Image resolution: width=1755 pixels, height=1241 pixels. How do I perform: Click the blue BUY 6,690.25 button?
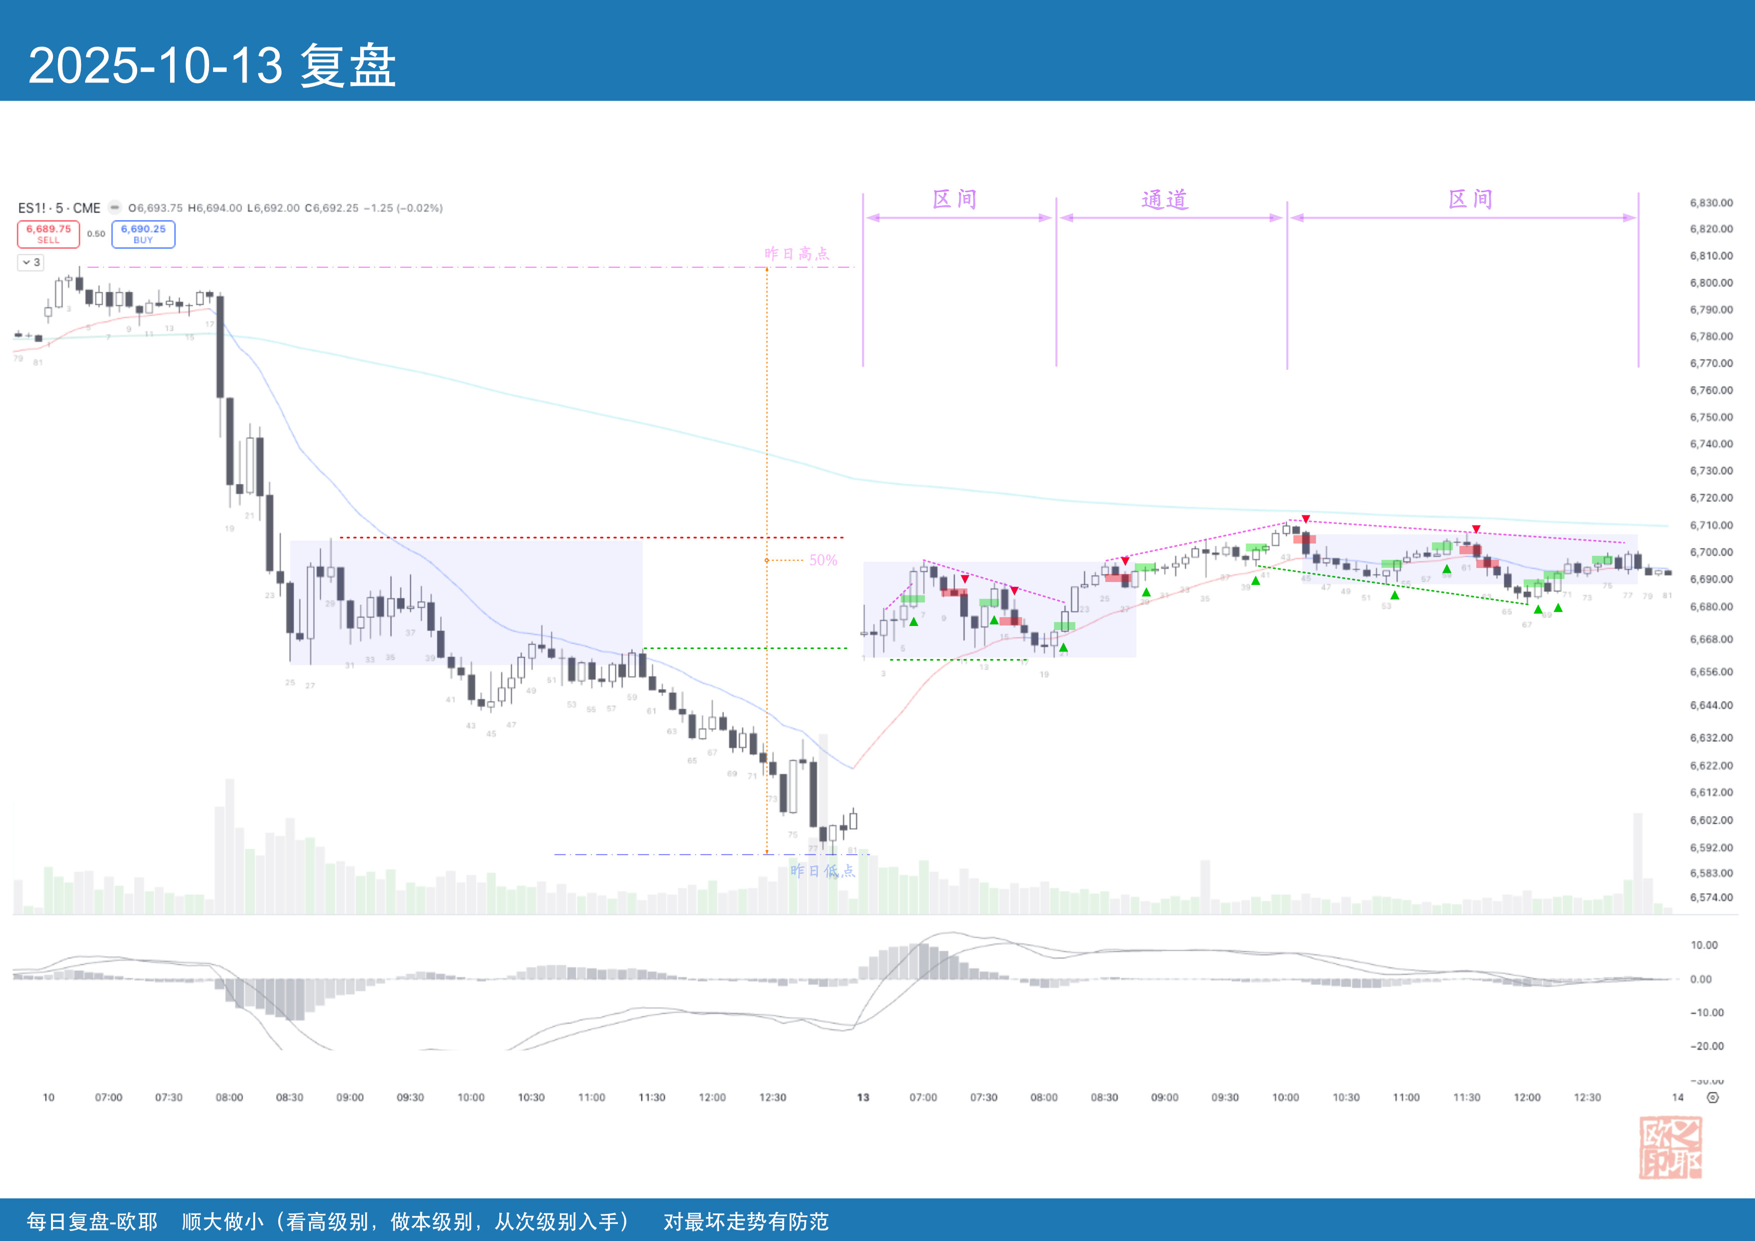click(143, 234)
